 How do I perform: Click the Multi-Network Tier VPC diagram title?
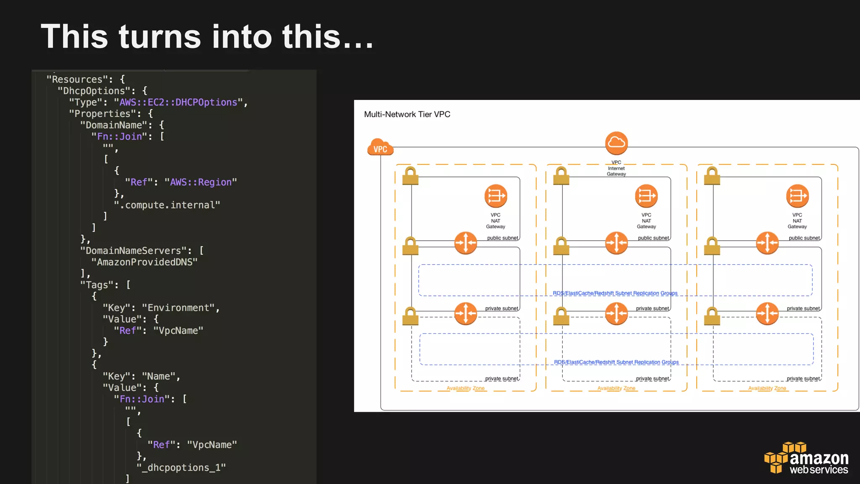pos(407,114)
